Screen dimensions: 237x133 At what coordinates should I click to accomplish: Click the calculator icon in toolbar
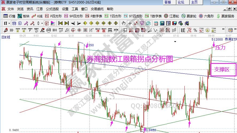click(x=162, y=23)
